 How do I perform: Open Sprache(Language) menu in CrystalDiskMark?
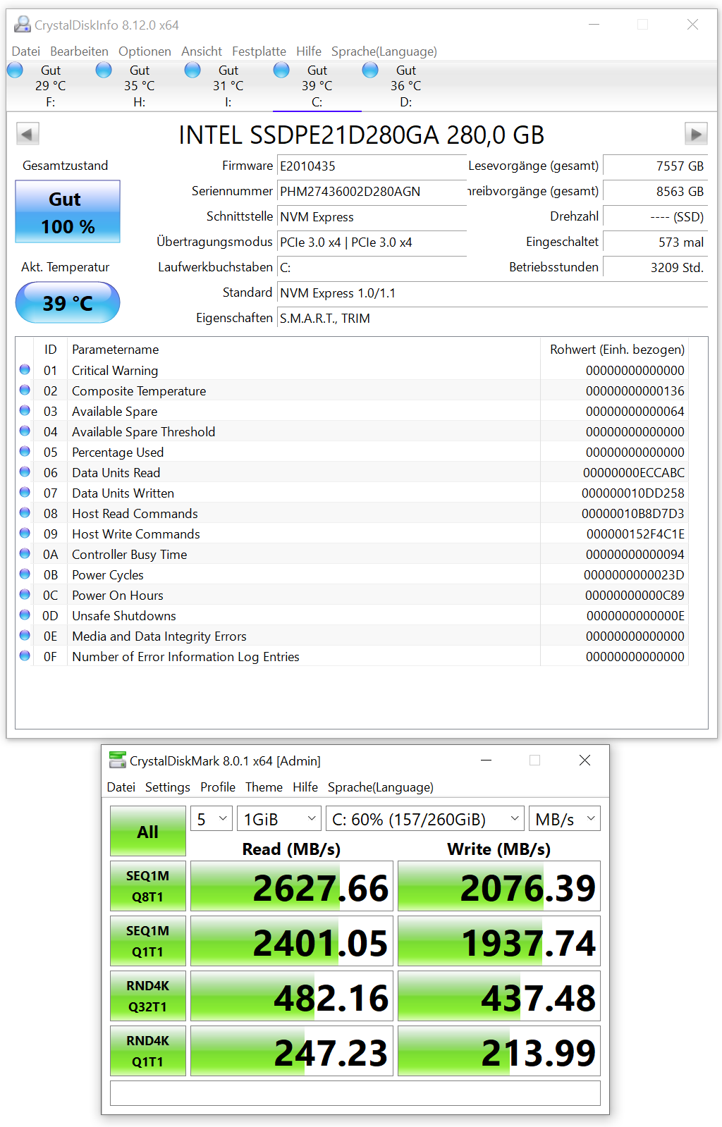pos(381,787)
